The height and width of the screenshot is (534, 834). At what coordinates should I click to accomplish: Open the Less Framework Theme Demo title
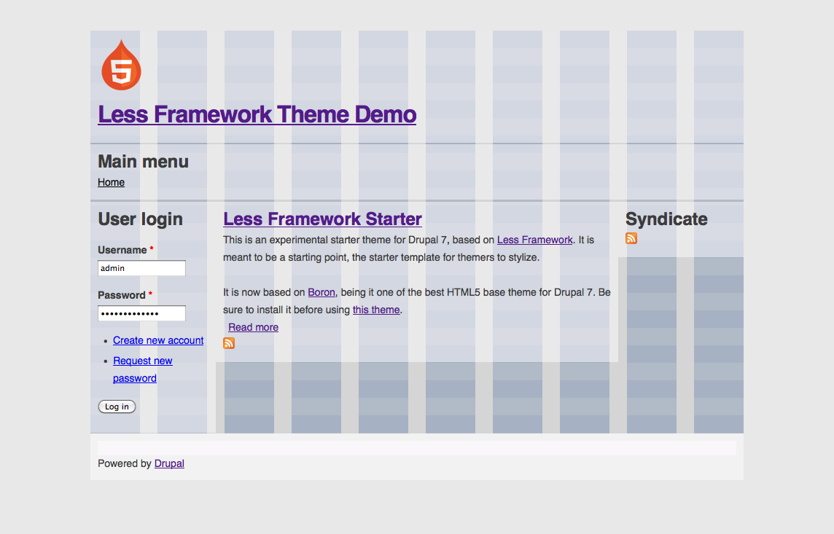257,114
